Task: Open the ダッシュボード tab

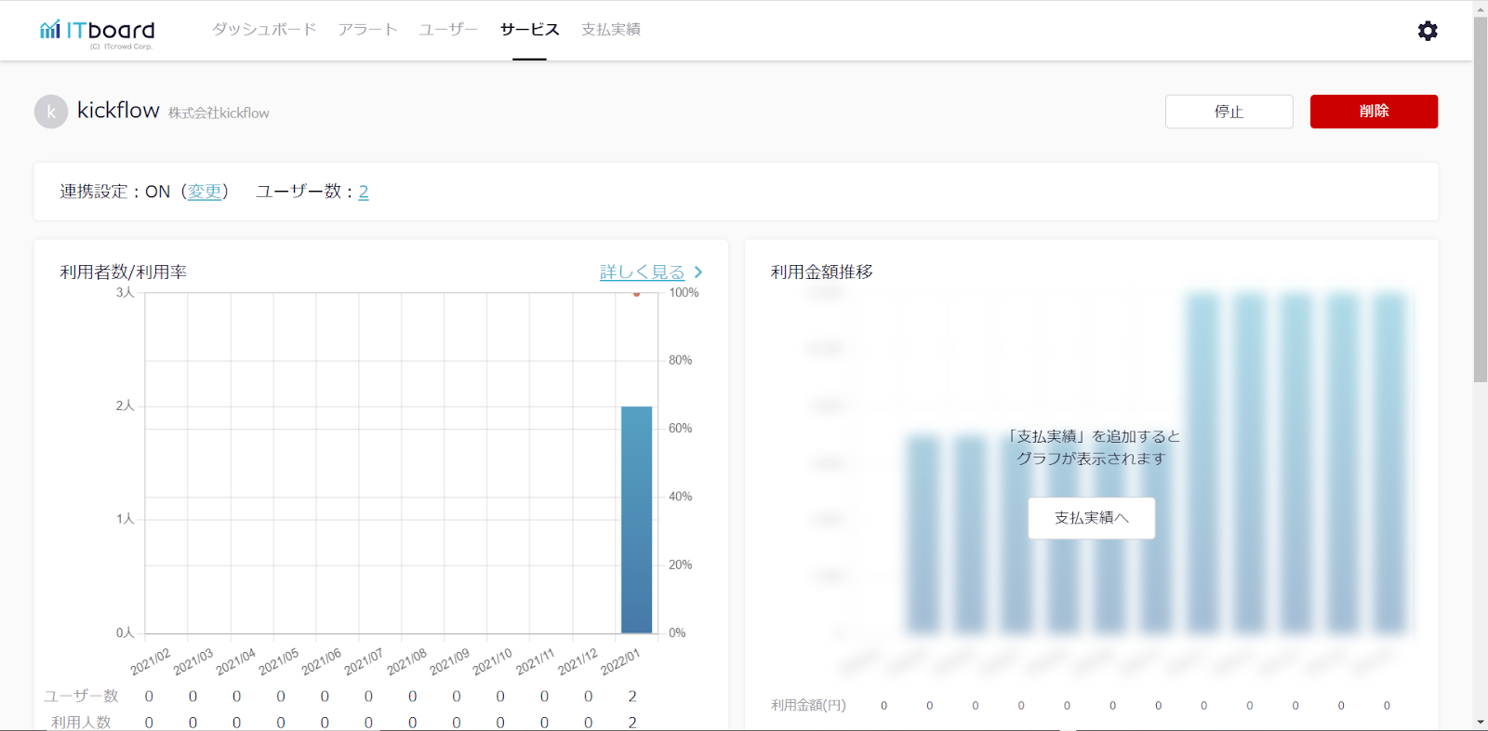Action: click(x=264, y=30)
